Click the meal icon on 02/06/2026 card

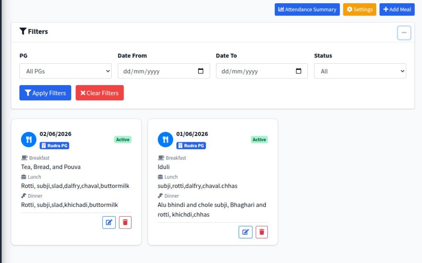[x=28, y=140]
